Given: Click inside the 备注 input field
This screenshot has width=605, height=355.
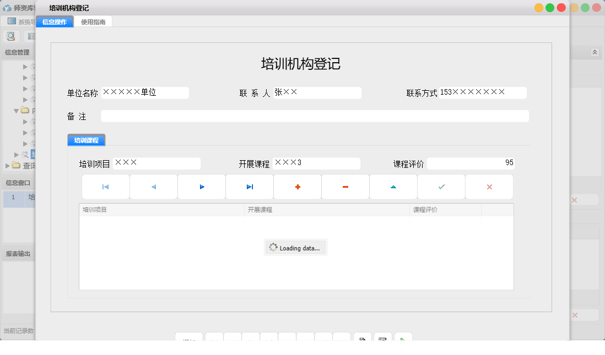Looking at the screenshot, I should pos(314,116).
